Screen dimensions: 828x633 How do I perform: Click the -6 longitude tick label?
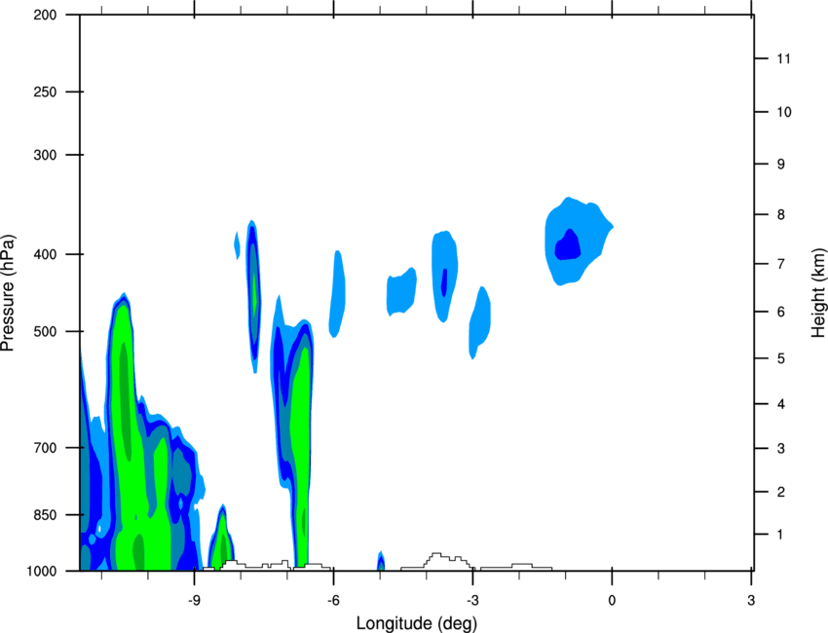tap(333, 600)
